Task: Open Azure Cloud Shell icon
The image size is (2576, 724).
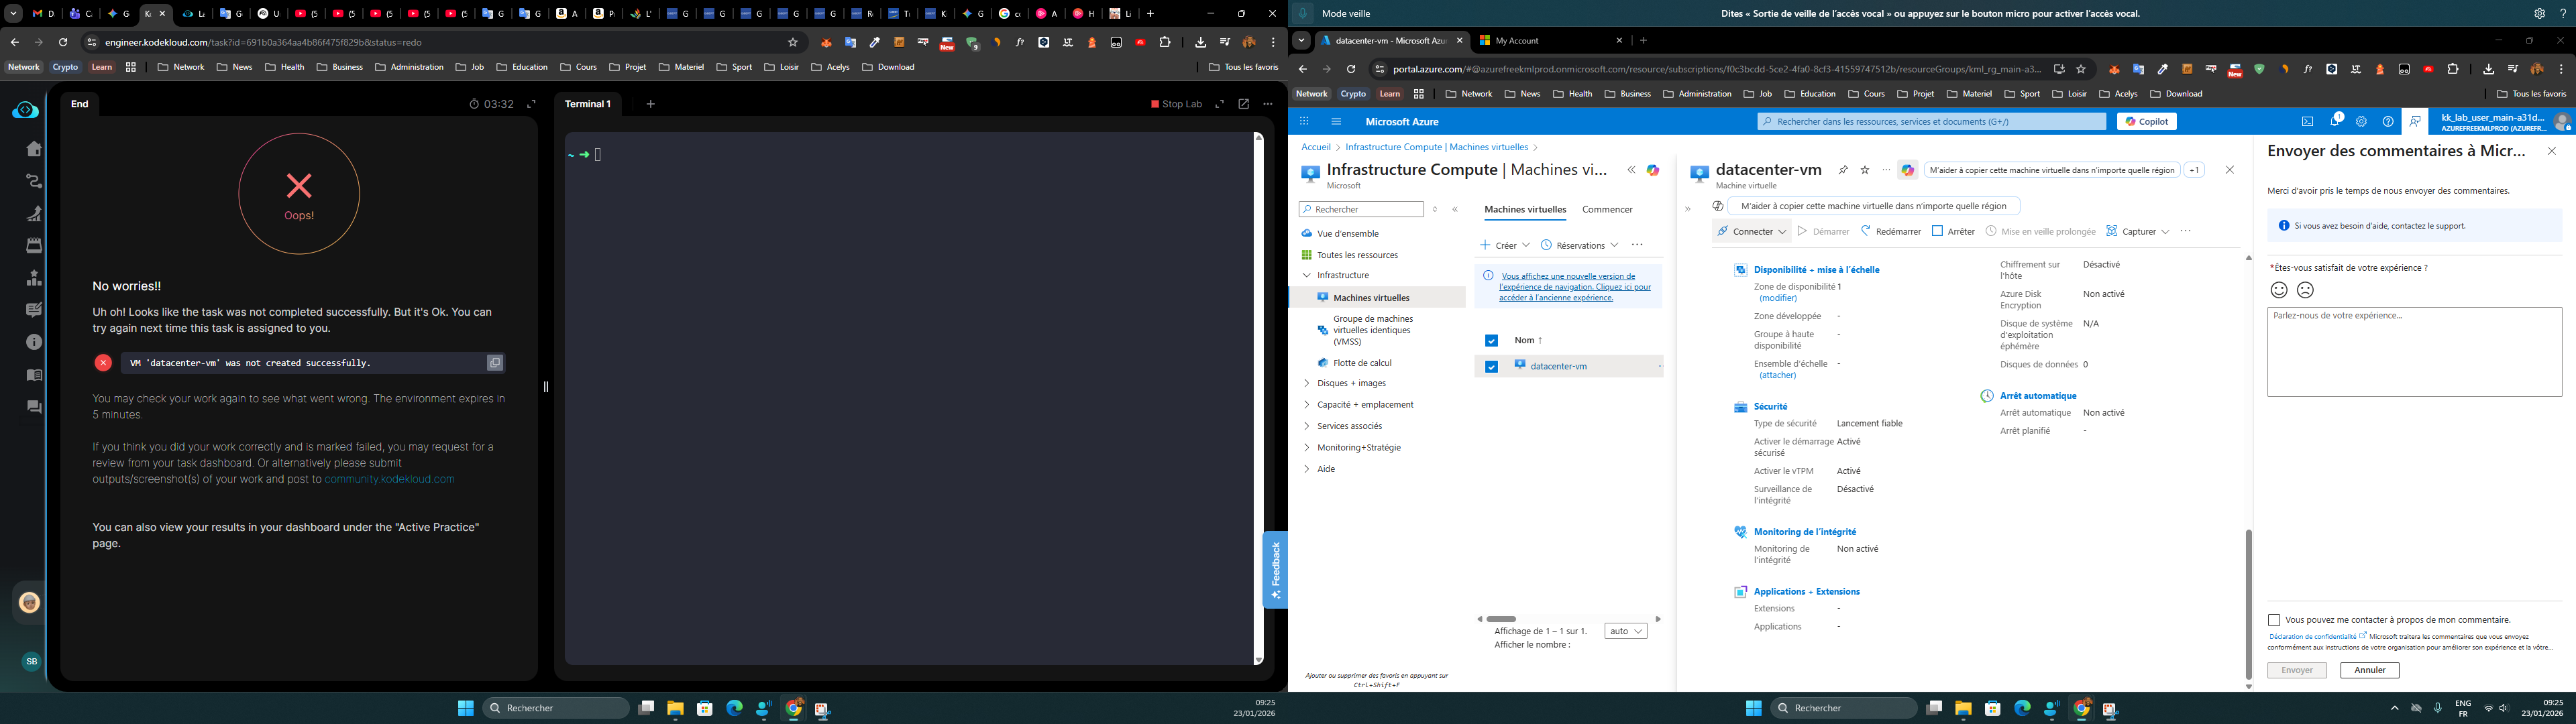Action: 2307,121
